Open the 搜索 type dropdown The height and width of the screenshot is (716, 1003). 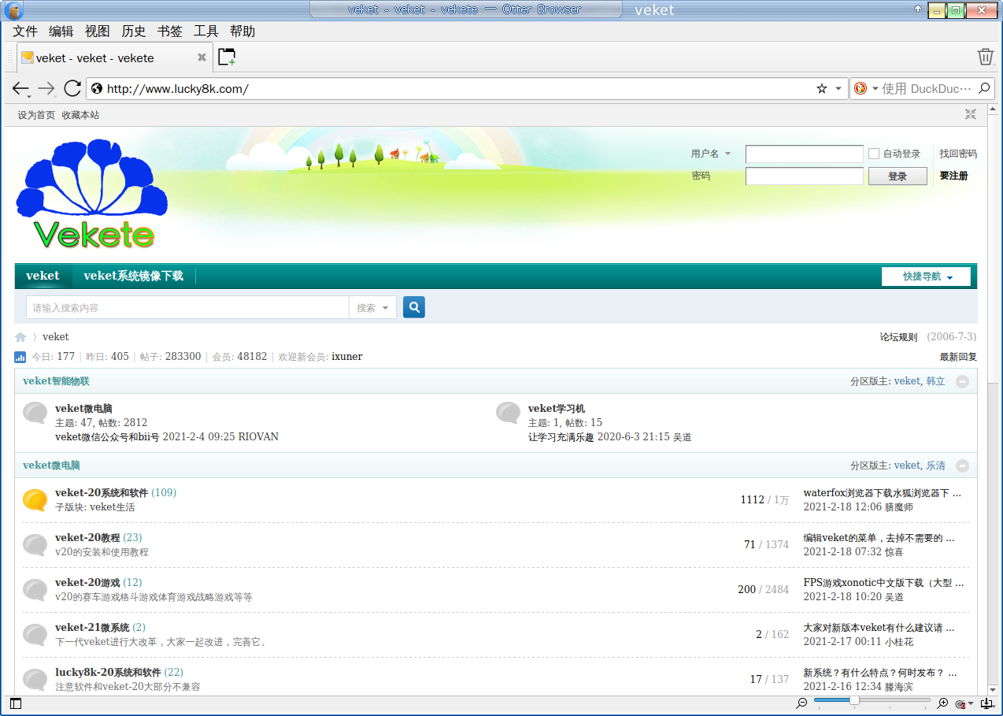(x=372, y=308)
